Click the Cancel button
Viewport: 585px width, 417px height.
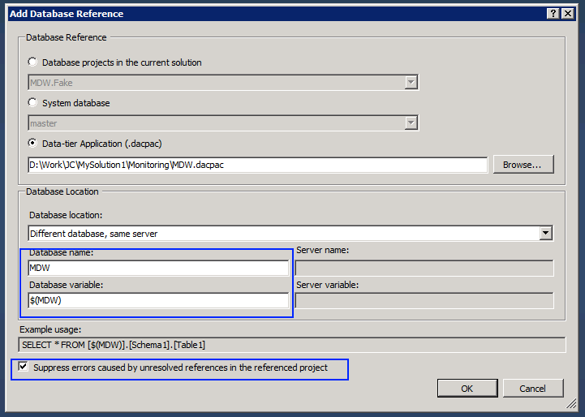click(533, 389)
